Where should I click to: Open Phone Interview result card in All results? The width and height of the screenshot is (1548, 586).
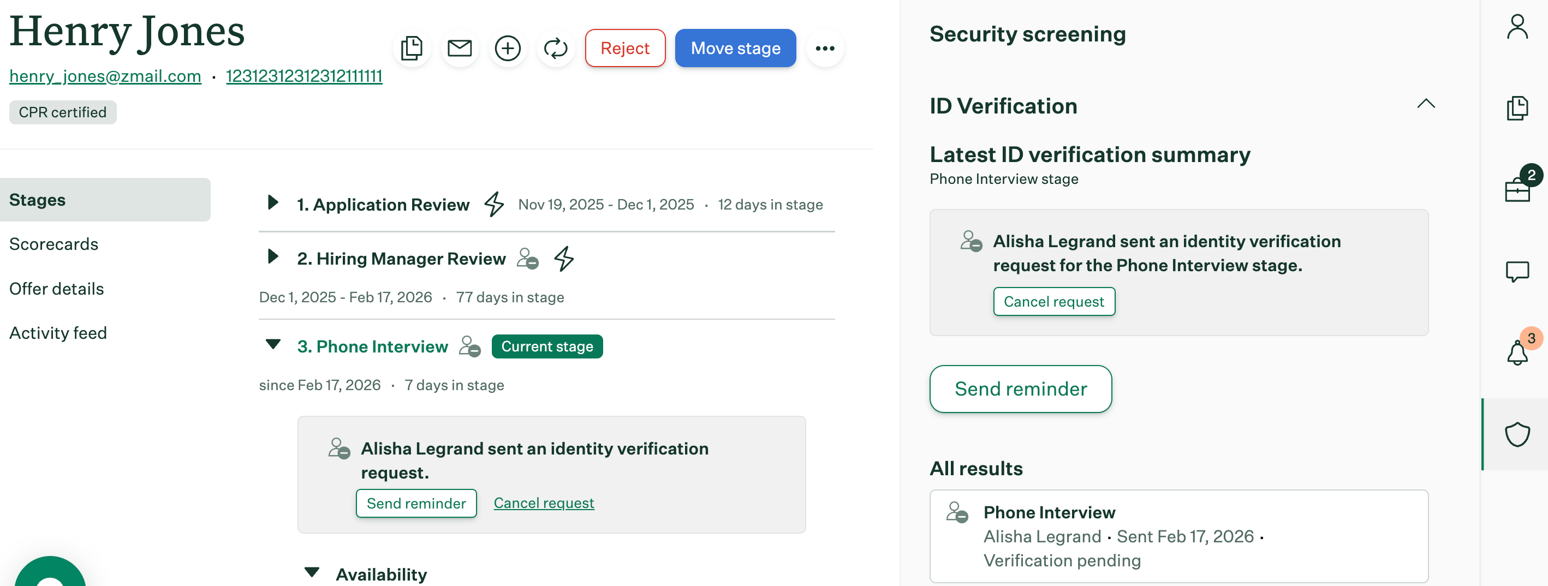(x=1178, y=536)
